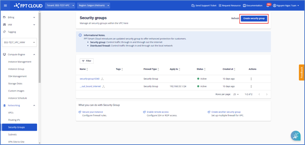Open the _out_bound_internet security group link
The width and height of the screenshot is (305, 145).
(x=90, y=87)
